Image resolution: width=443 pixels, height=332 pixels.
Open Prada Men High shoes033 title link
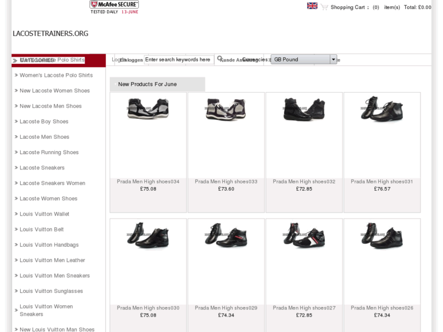[226, 182]
